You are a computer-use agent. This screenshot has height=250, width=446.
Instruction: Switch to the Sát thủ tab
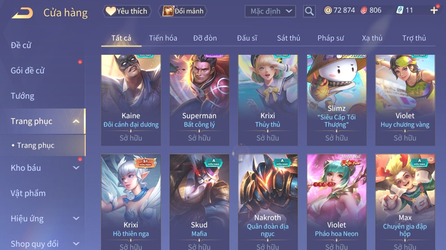tap(288, 38)
